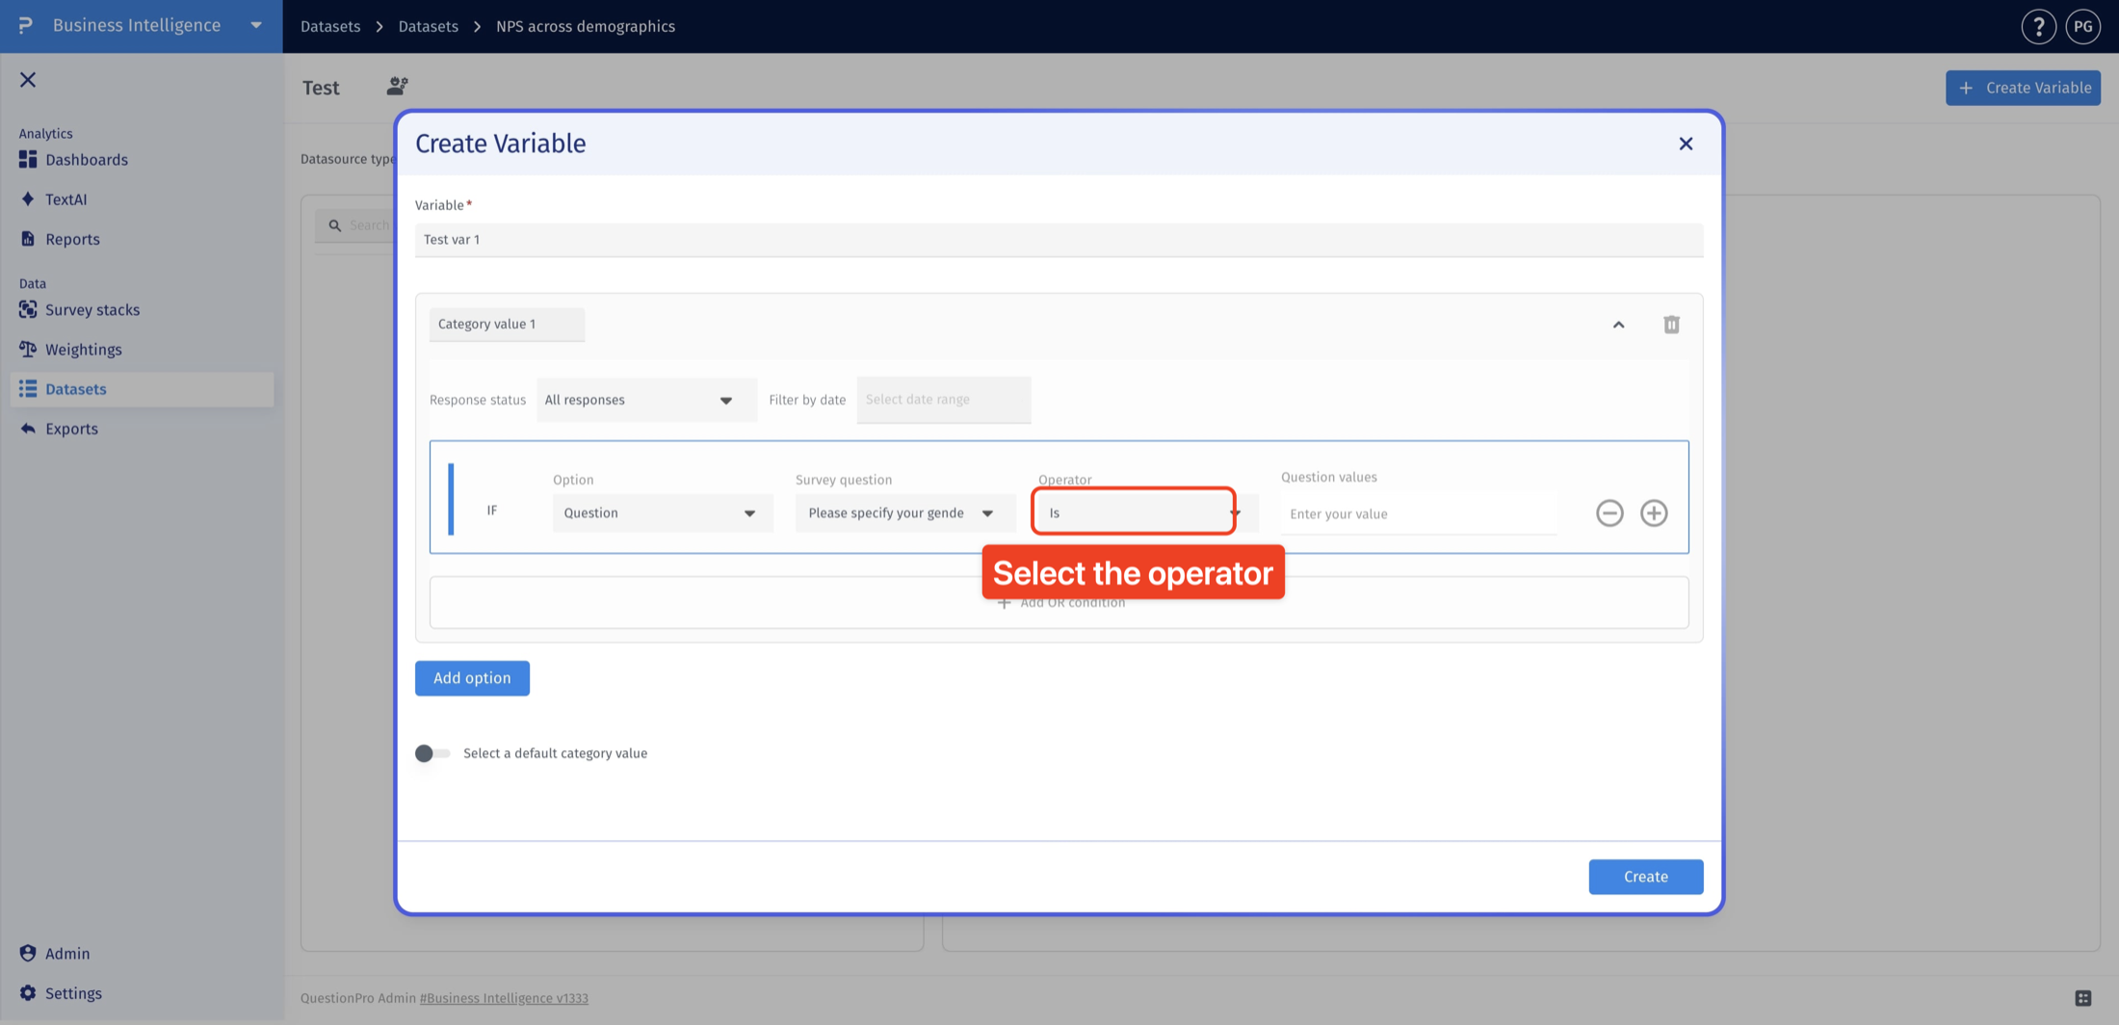The width and height of the screenshot is (2119, 1025).
Task: Delete Category value 1 with trash icon
Action: point(1671,325)
